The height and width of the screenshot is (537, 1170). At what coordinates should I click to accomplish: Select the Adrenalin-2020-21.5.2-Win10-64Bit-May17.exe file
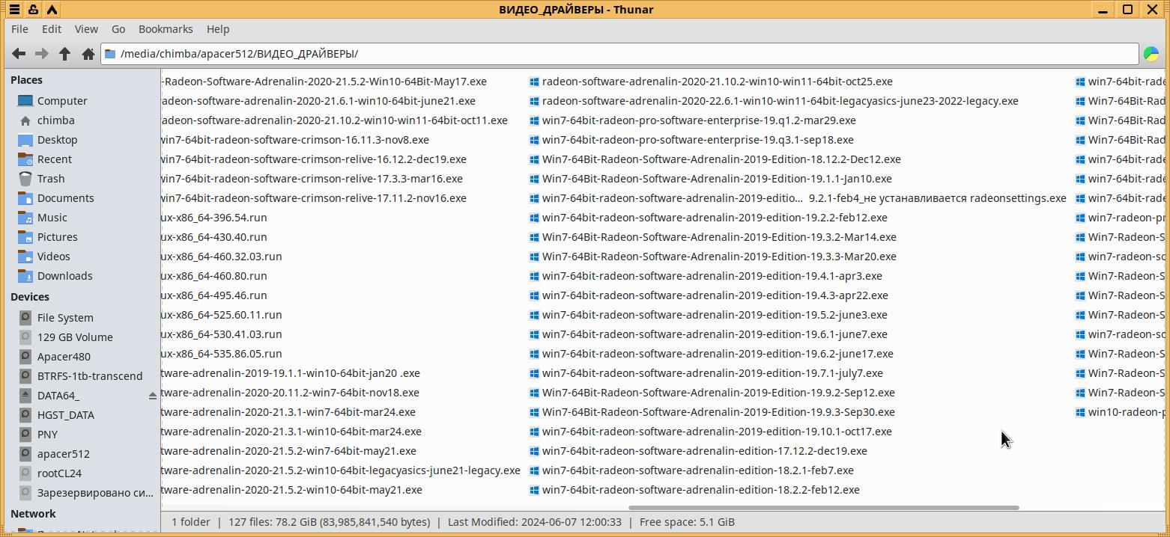coord(324,82)
